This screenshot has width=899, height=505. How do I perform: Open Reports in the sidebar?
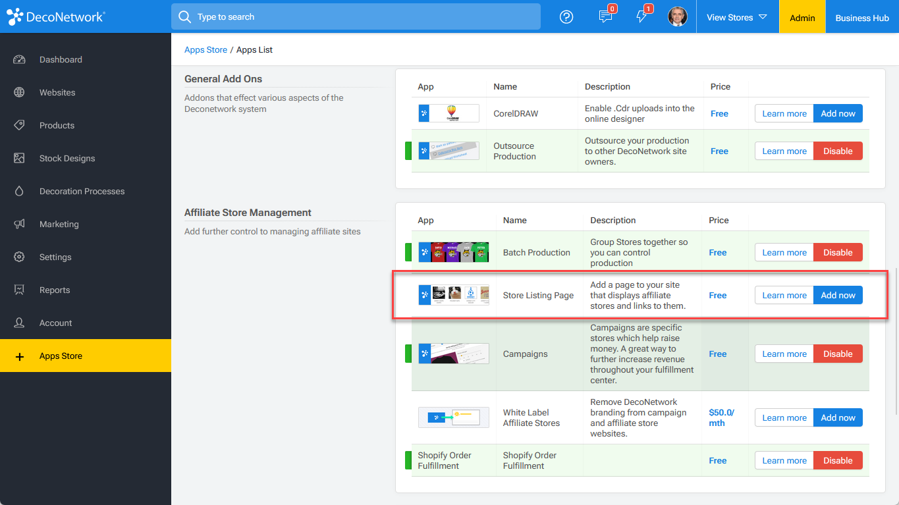tap(86, 290)
